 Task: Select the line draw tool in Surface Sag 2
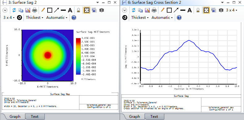point(63,10)
